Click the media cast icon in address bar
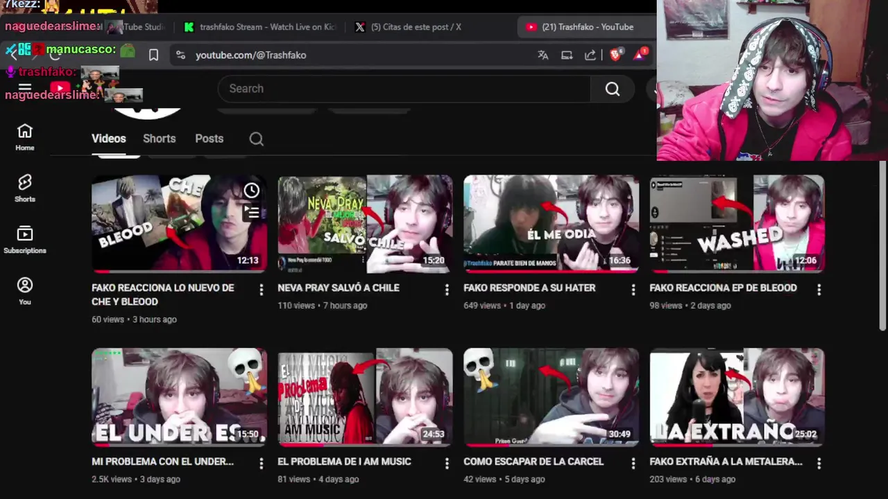This screenshot has height=499, width=888. point(567,55)
